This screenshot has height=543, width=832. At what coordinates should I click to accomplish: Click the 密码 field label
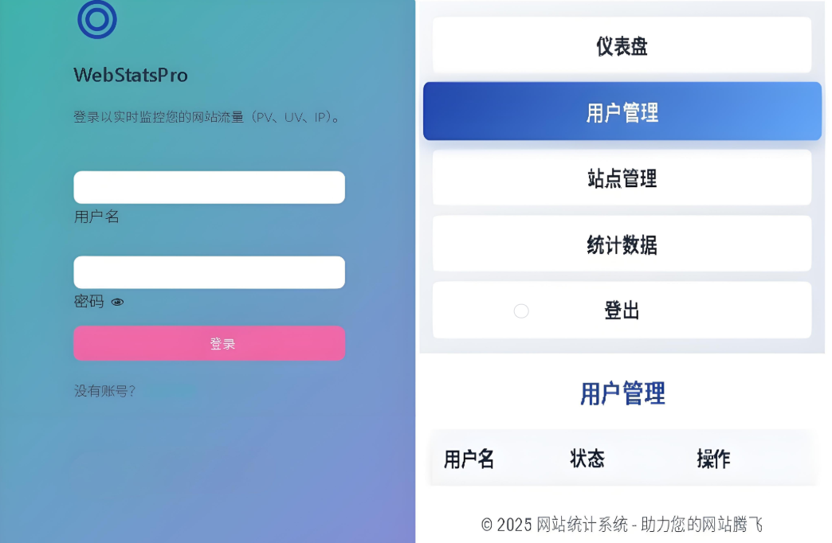[88, 302]
